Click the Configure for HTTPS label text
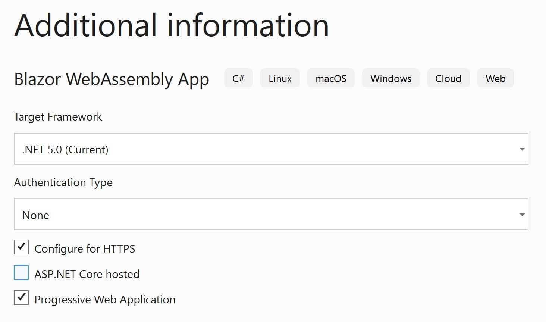The width and height of the screenshot is (546, 322). (x=85, y=249)
